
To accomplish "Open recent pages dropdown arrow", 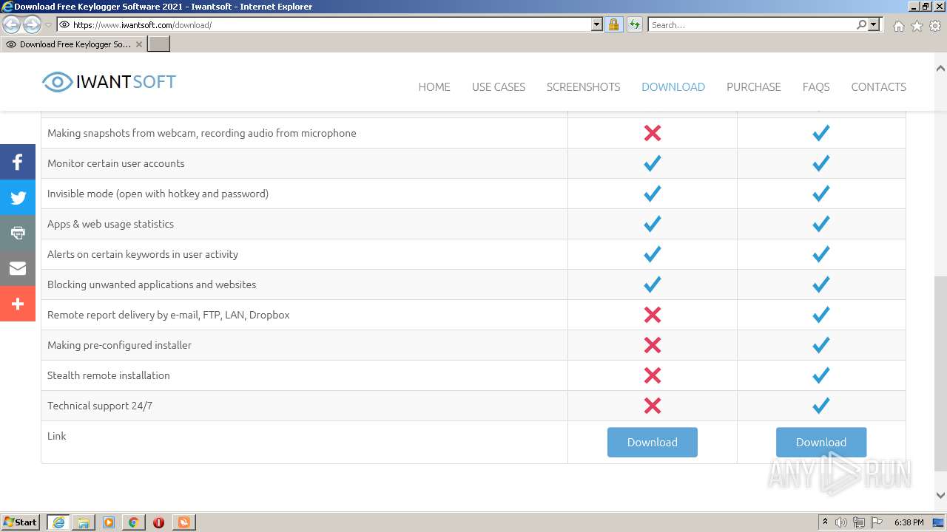I will tap(48, 25).
